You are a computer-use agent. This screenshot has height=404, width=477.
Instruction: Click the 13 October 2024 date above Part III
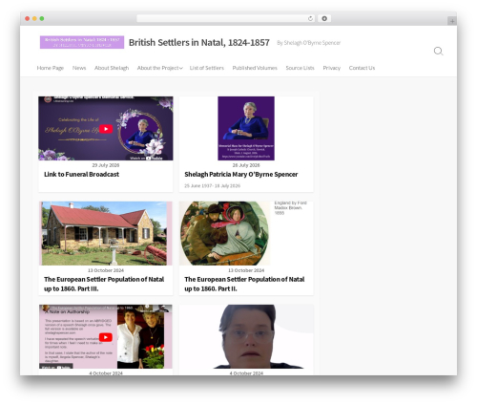click(106, 270)
